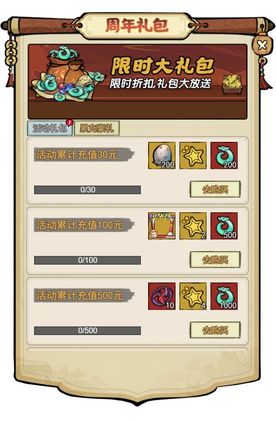The height and width of the screenshot is (422, 276).
Task: Click the 0/30 recharge progress bar
Action: pos(88,190)
